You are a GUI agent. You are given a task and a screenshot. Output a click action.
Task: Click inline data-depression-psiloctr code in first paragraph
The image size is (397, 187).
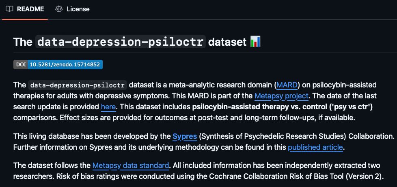(x=78, y=85)
